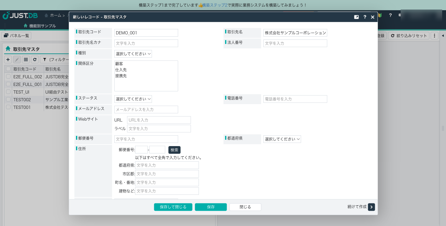Click the second postal code box in 住所
Image resolution: width=446 pixels, height=226 pixels.
pyautogui.click(x=157, y=150)
